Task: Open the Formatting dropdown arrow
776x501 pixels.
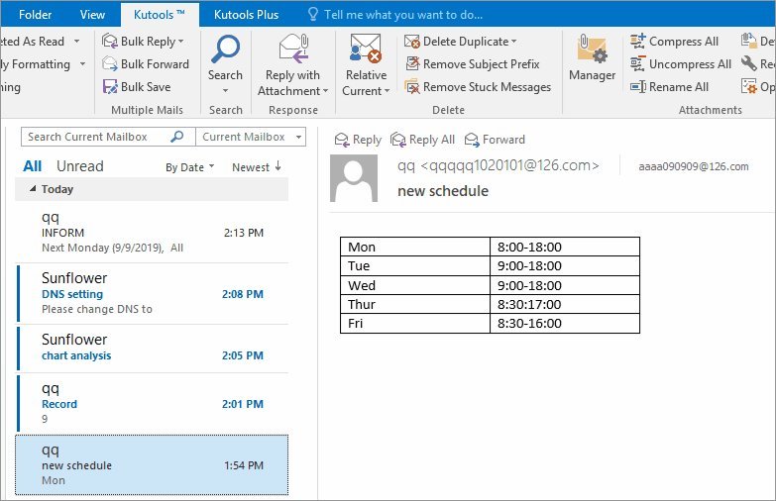Action: pyautogui.click(x=82, y=64)
